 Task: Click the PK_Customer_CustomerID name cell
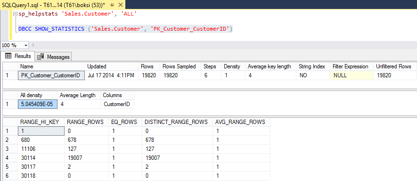51,75
